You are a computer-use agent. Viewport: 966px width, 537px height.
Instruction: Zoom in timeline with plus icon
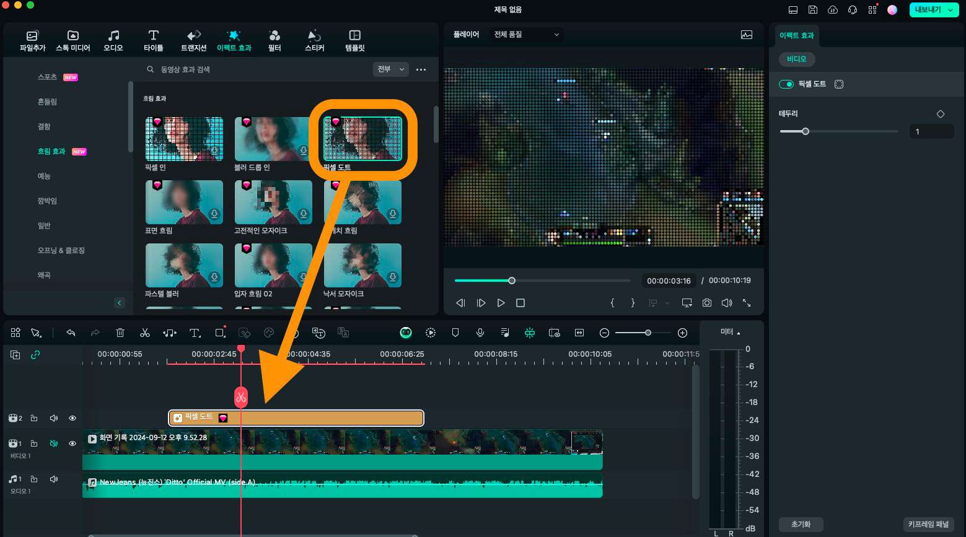tap(682, 333)
